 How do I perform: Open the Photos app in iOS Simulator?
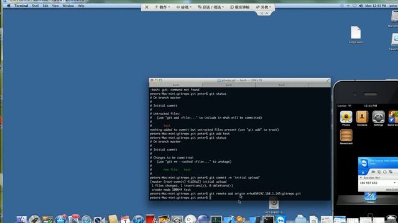[346, 118]
